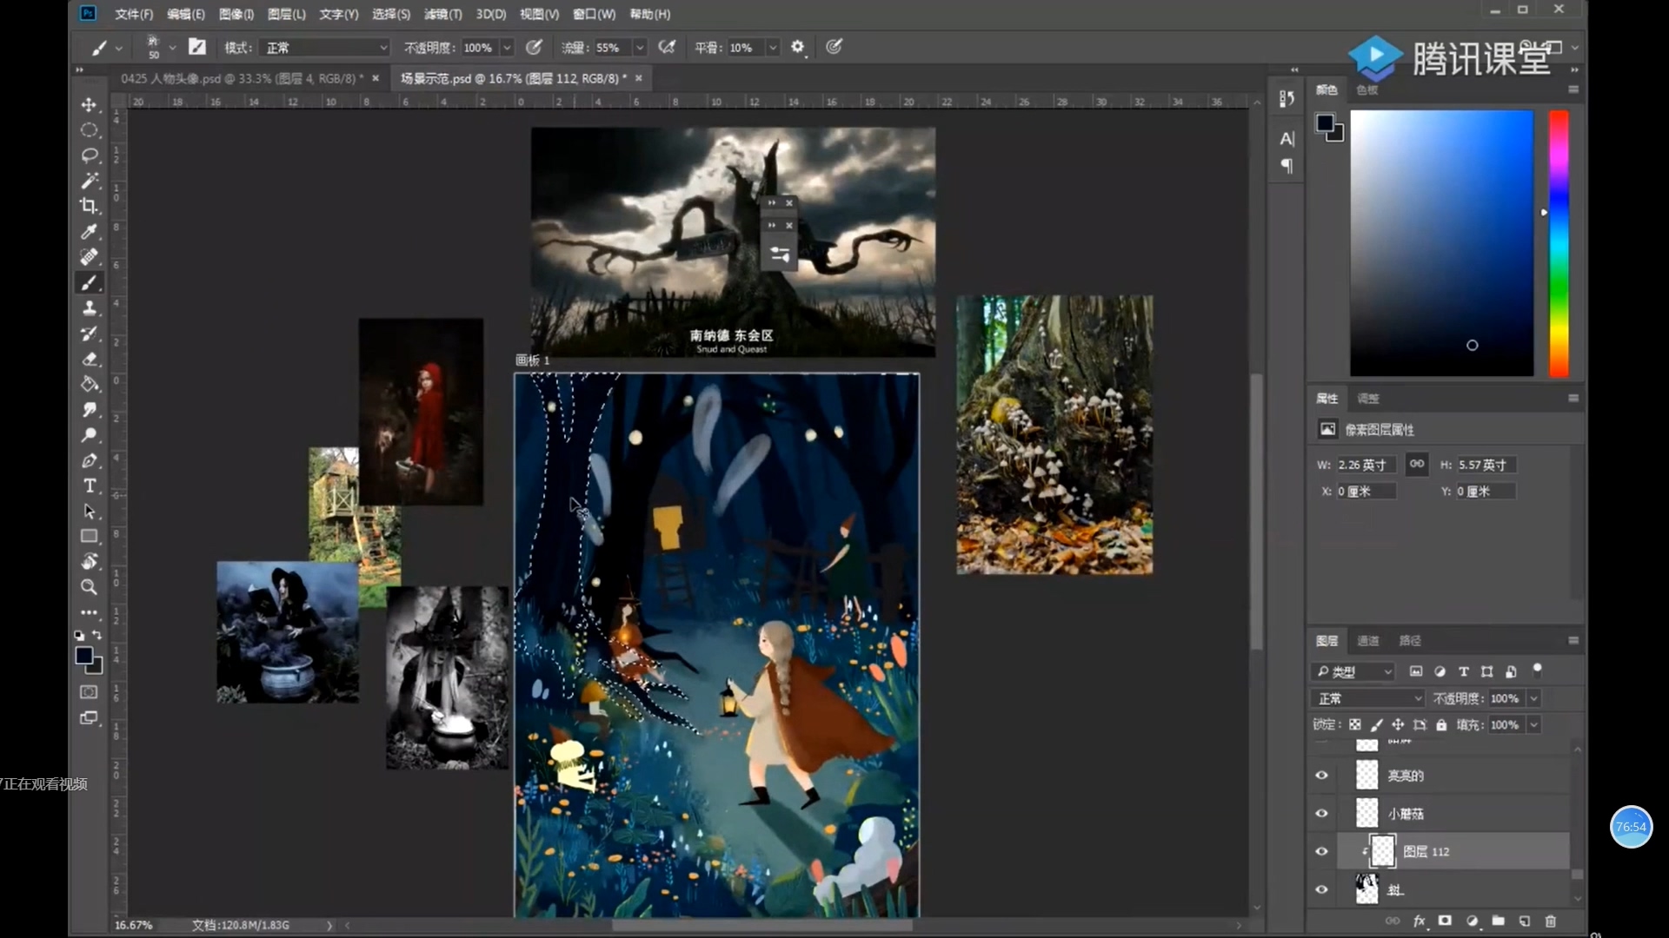Select the Horizontal Type tool
This screenshot has height=938, width=1669.
[x=89, y=486]
